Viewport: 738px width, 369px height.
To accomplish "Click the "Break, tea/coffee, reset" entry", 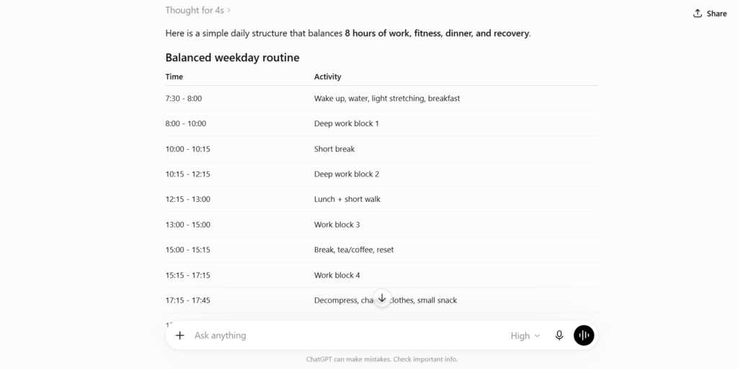I will click(x=354, y=250).
